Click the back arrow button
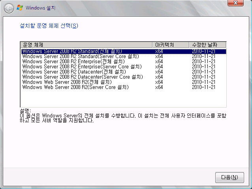This screenshot has height=189, width=252. pos(9,8)
